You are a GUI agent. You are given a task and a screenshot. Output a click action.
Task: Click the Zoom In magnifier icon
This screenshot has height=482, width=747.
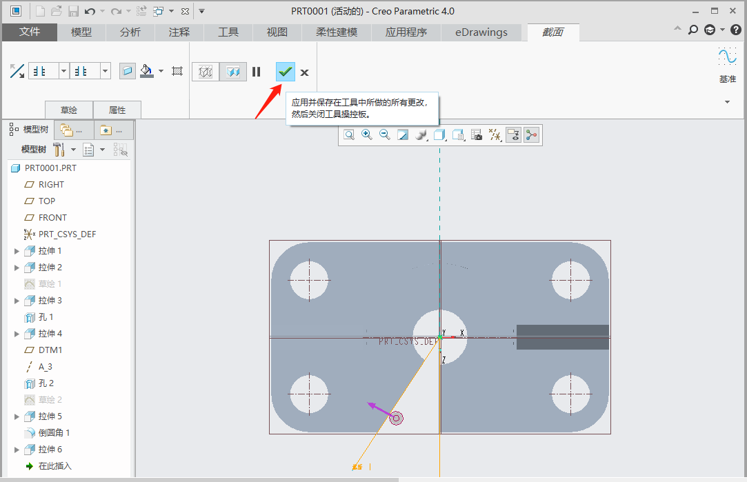367,135
